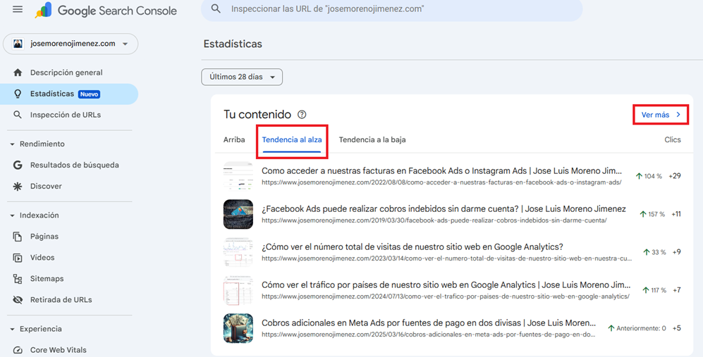Click the Cobros adicionales Meta Ads thumbnail

(x=238, y=328)
